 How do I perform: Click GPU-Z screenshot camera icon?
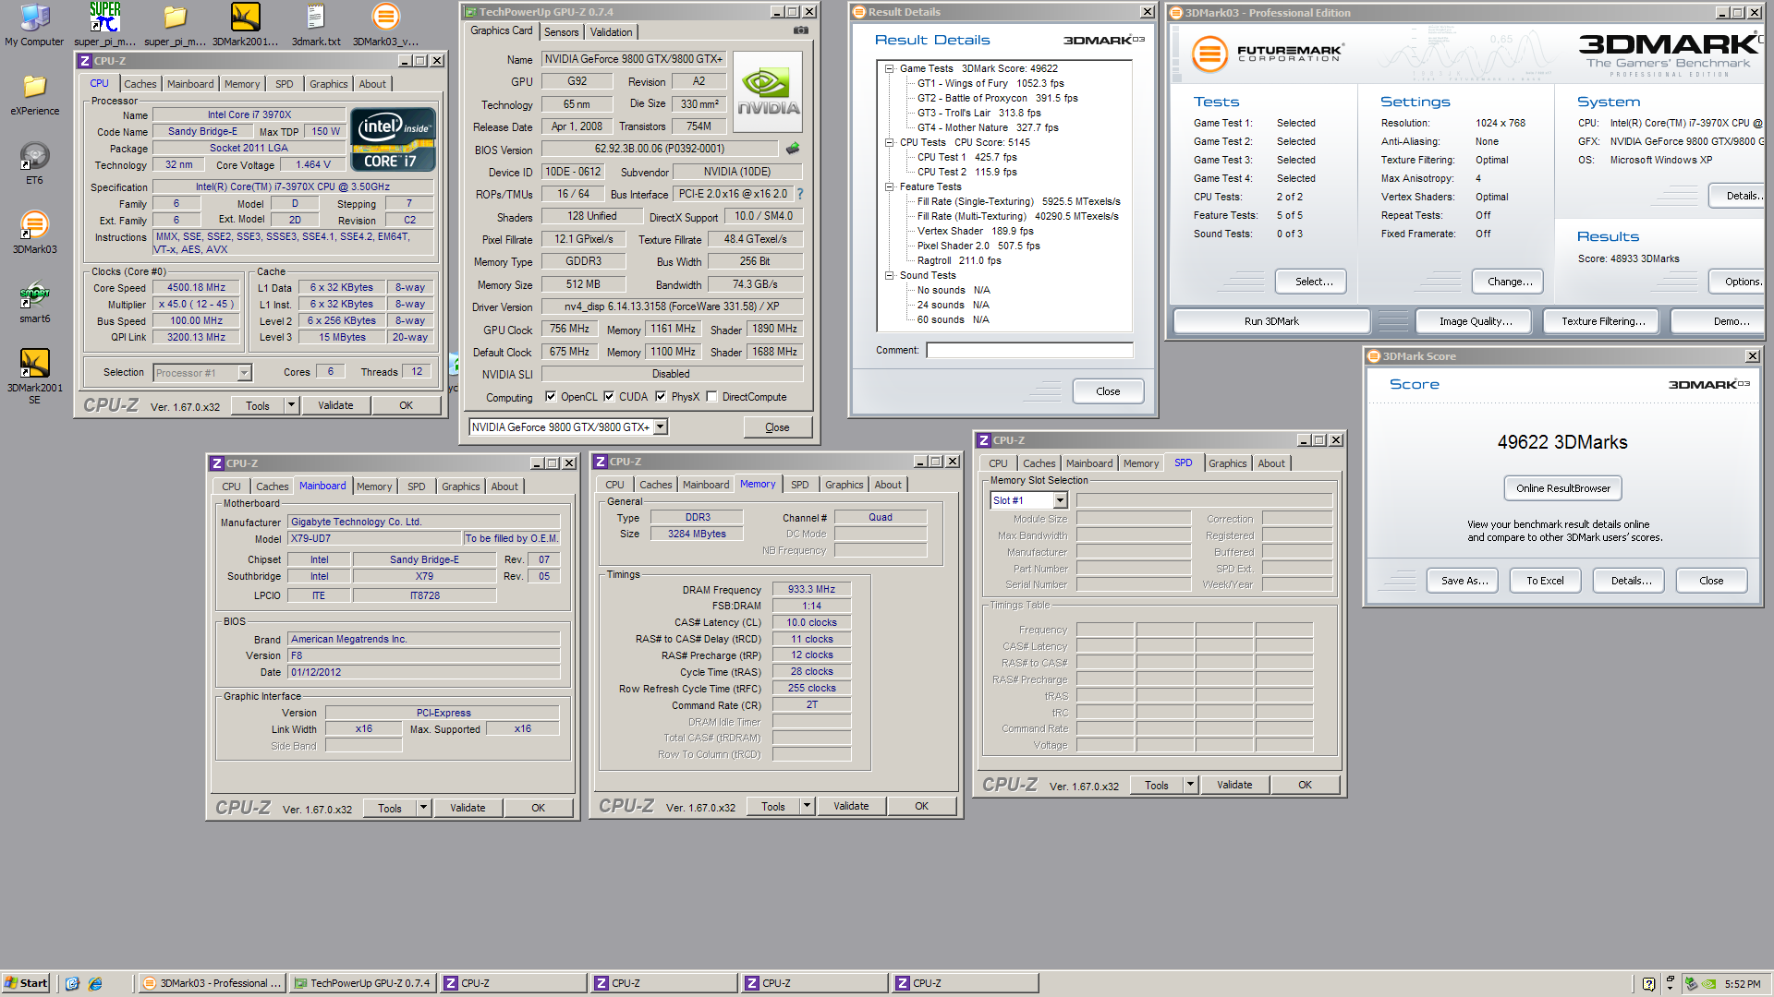click(x=801, y=30)
